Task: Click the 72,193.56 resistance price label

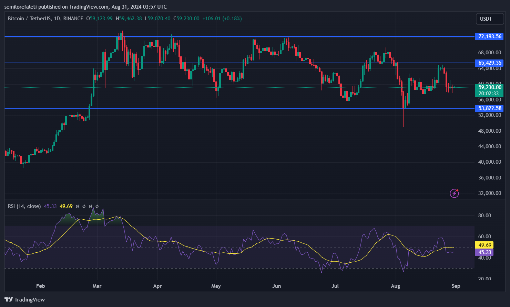Action: (x=489, y=36)
